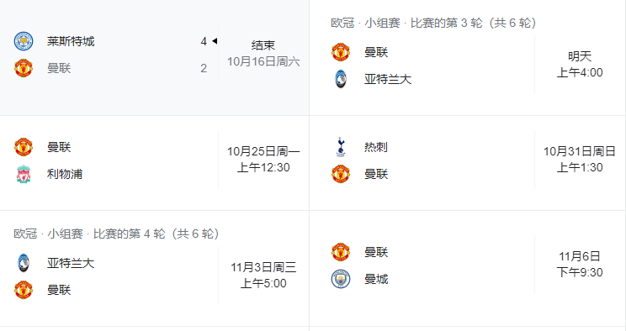Viewport: 626px width, 331px height.
Task: Click the Leicester City (莱斯特城) crest icon
Action: (x=24, y=41)
